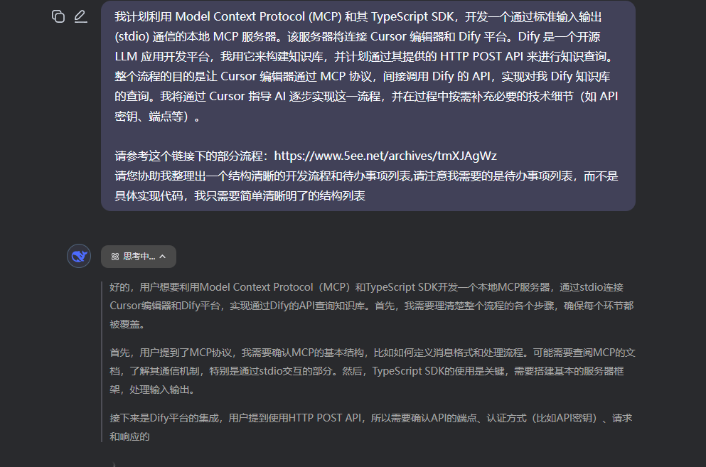Click the paragraph starting 接下来是Dify平台的集成
706x467 pixels.
[371, 427]
